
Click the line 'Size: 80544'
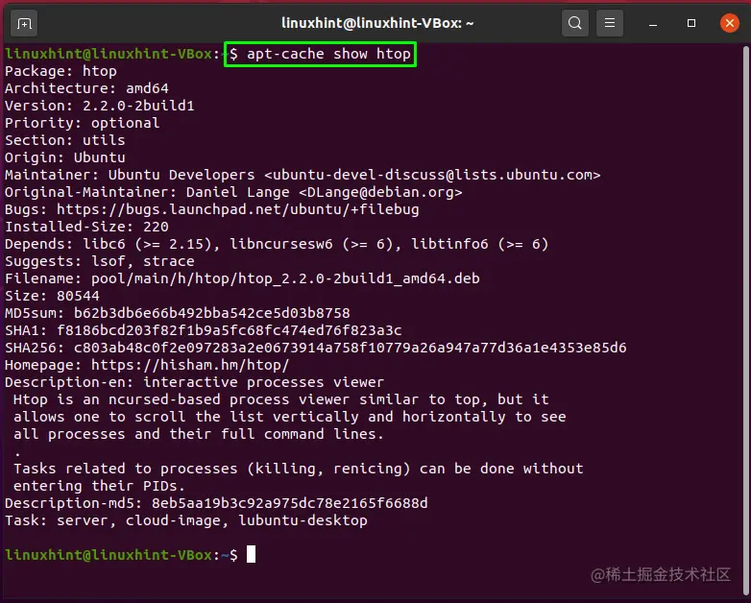[x=52, y=296]
